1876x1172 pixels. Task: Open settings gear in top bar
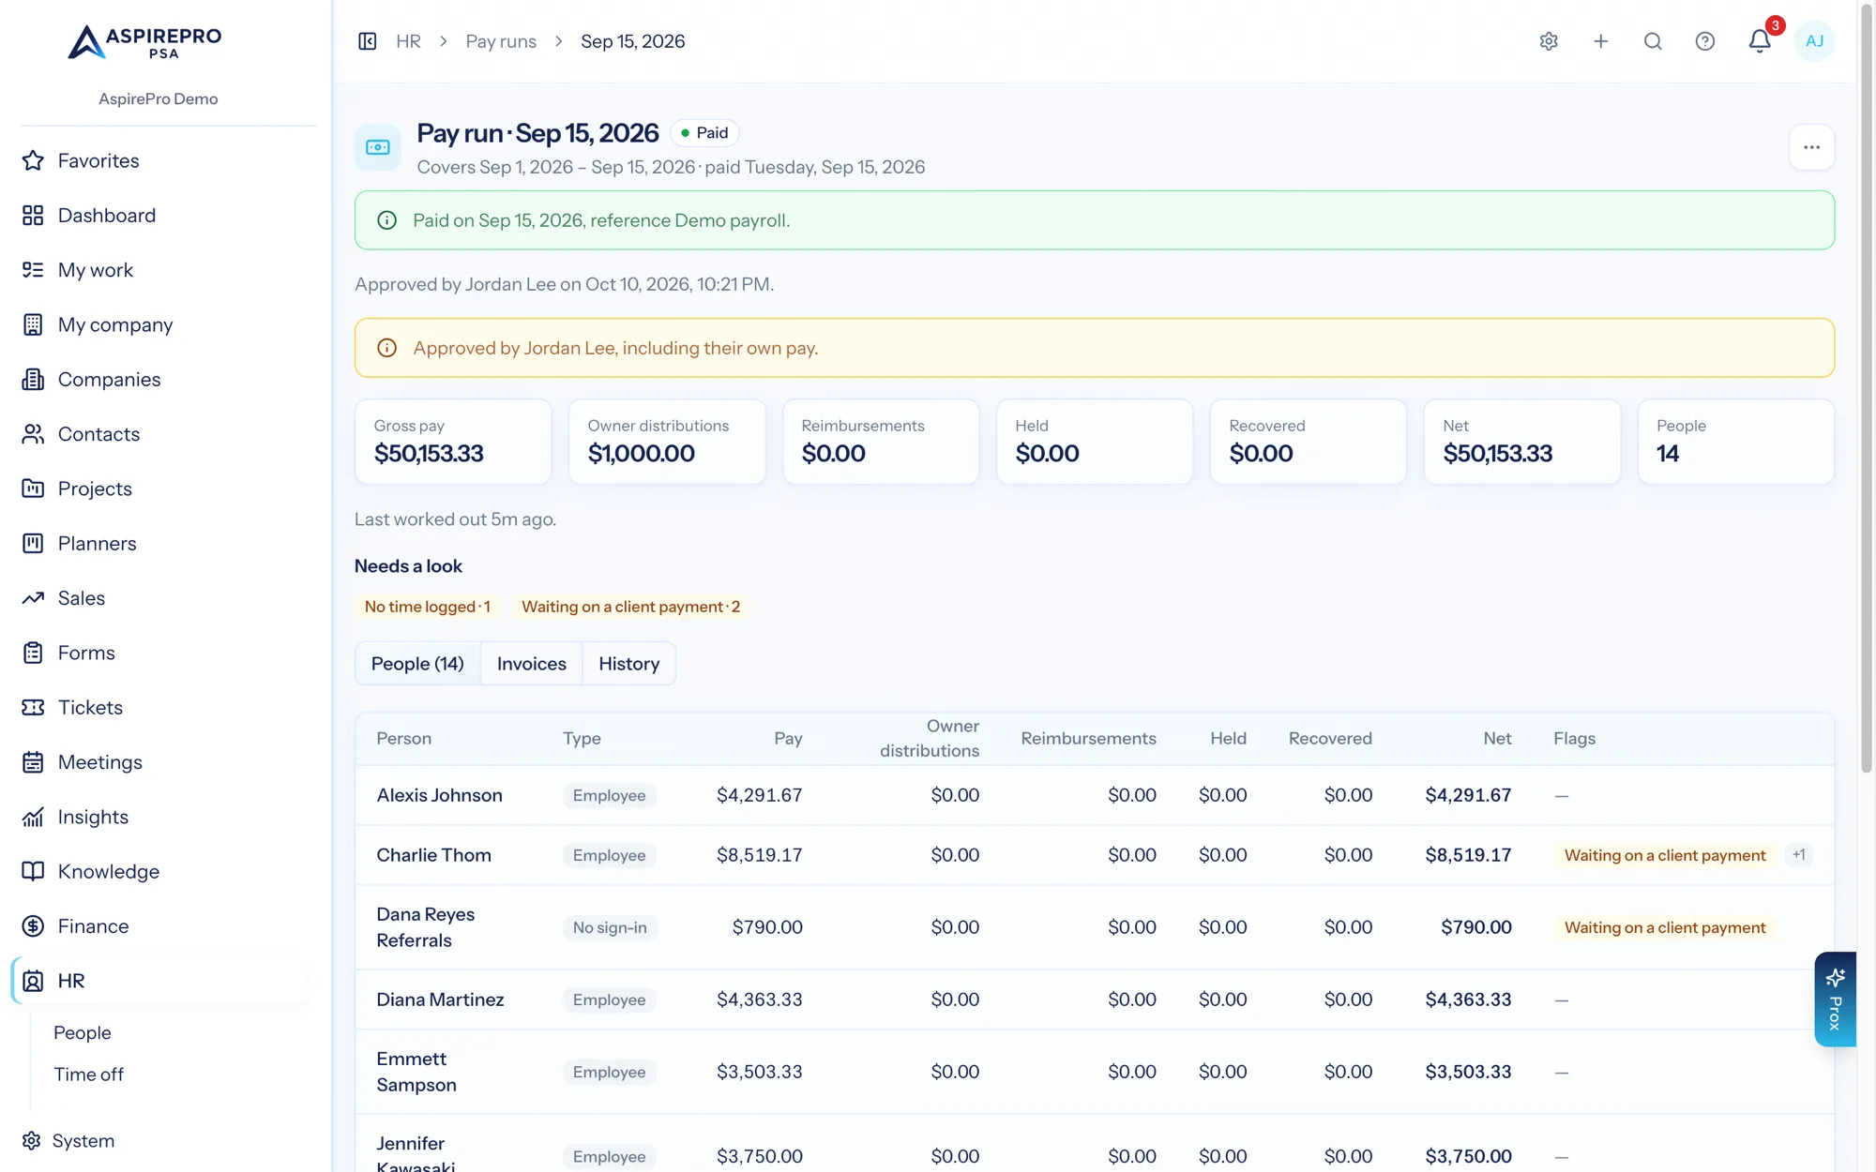click(x=1549, y=41)
